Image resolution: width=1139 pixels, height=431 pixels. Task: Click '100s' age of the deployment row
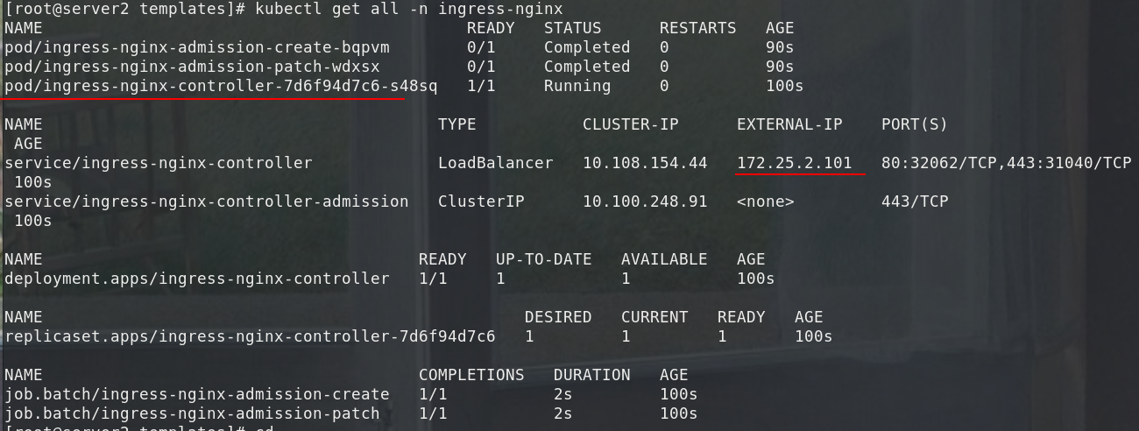click(x=756, y=279)
